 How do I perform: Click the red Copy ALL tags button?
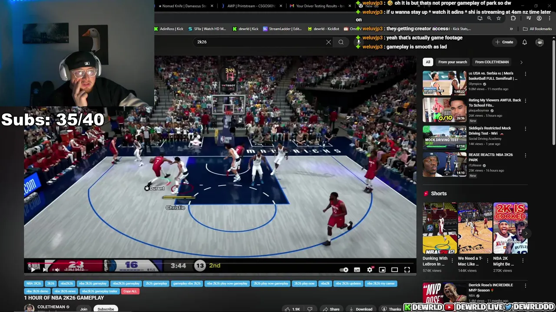(x=130, y=291)
